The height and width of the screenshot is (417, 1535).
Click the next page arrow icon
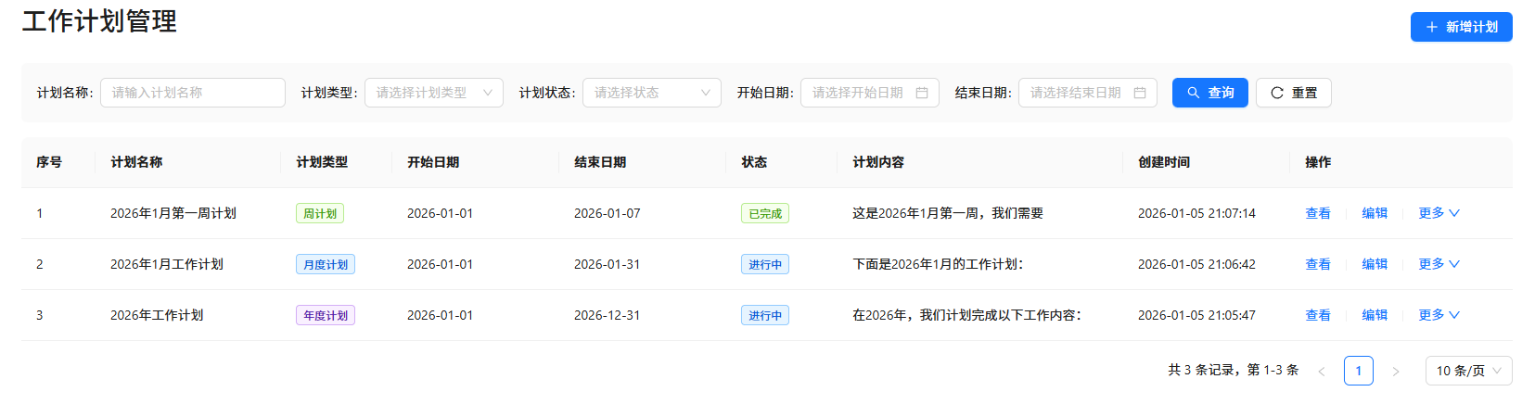(x=1395, y=371)
